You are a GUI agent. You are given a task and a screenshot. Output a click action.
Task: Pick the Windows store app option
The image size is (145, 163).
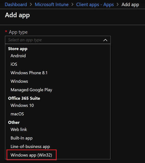coord(19,81)
